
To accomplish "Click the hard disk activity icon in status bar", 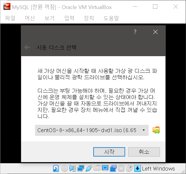I will coord(56,168).
